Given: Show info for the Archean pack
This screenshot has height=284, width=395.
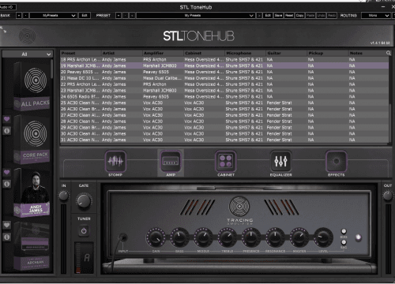Looking at the screenshot, I should (7, 237).
